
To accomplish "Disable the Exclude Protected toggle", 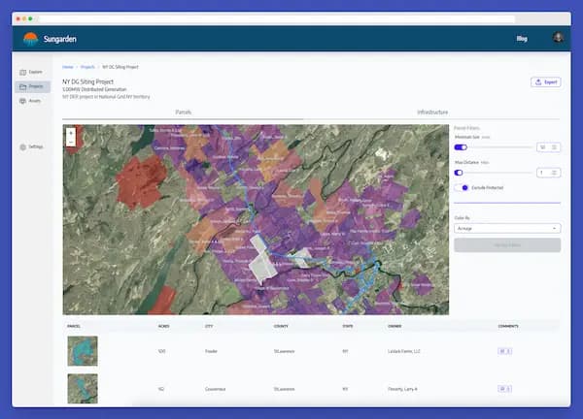I will click(464, 188).
